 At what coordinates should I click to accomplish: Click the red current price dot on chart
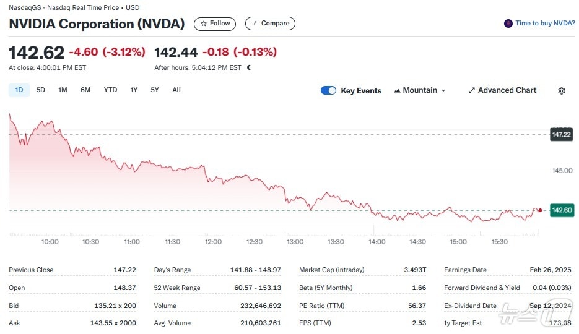[540, 210]
